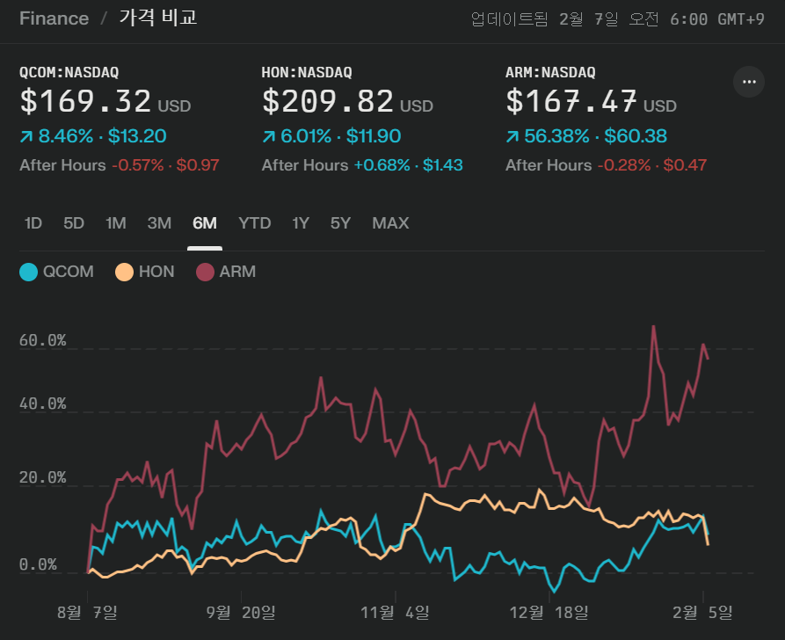Click the 11월 4일 x-axis date
Image resolution: width=785 pixels, height=640 pixels.
[x=395, y=612]
